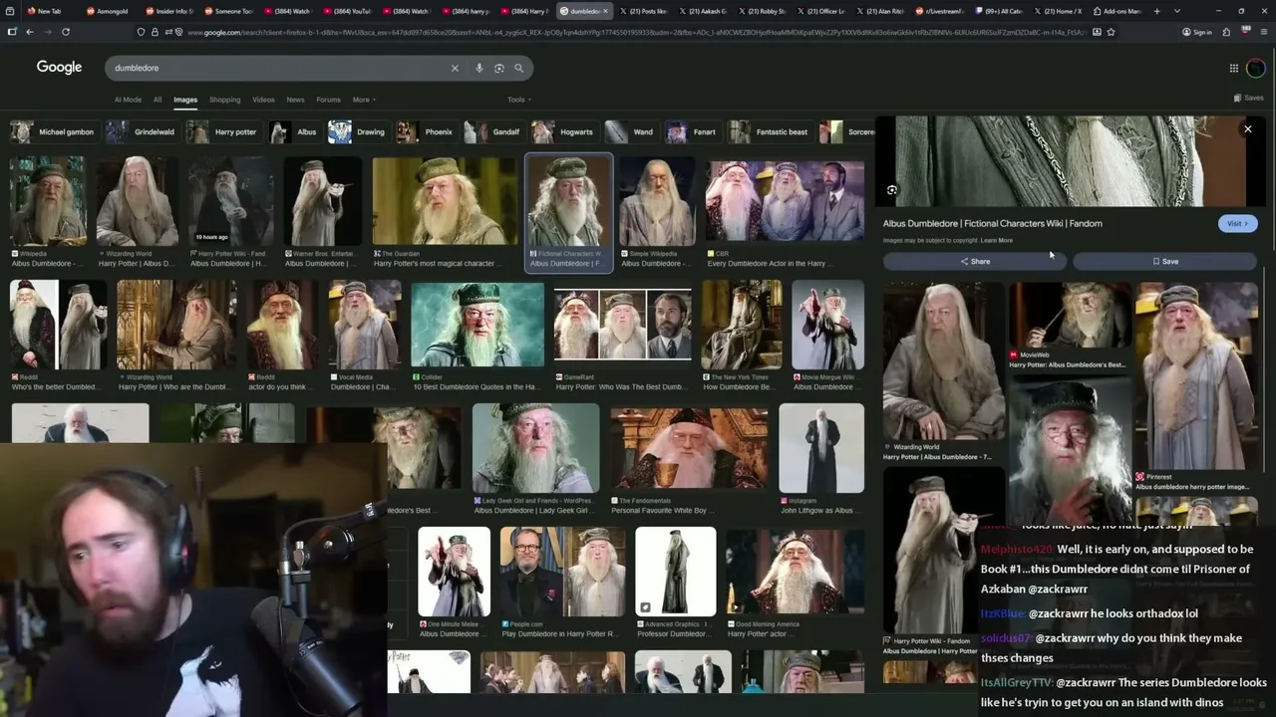Open a new browser tab
Viewport: 1276px width, 717px height.
tap(1156, 11)
